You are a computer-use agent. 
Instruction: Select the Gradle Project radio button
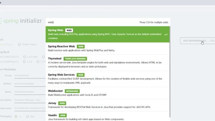19,44
